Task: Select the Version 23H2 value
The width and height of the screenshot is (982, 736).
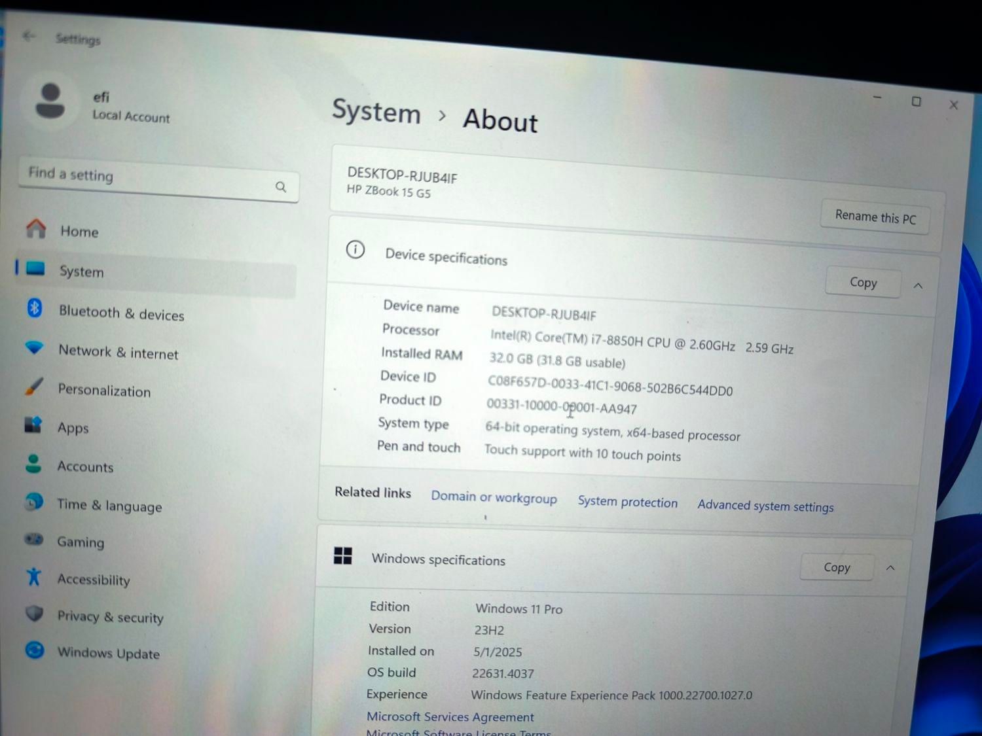Action: tap(489, 630)
